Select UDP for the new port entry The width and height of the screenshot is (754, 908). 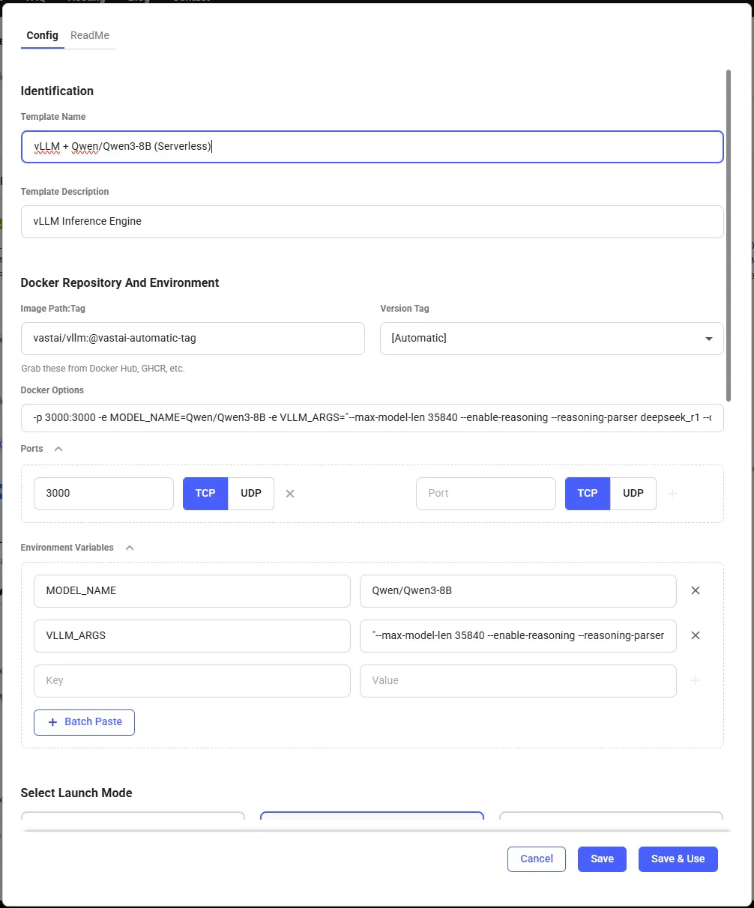633,493
